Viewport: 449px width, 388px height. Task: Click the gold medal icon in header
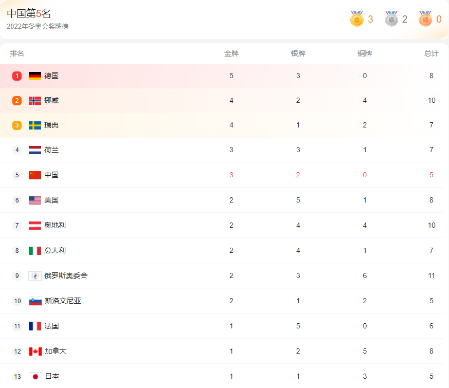[x=357, y=19]
